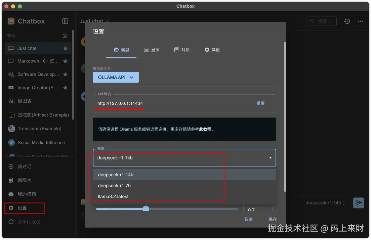Select Image Creator conversation

tap(38, 88)
